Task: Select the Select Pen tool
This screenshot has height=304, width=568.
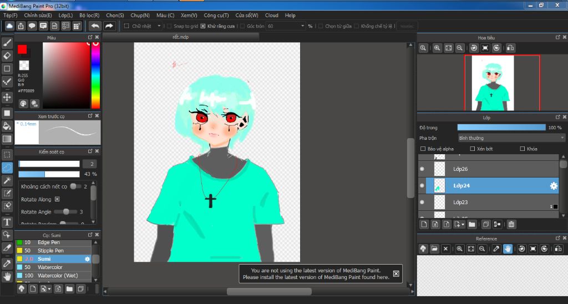Action: click(x=7, y=194)
